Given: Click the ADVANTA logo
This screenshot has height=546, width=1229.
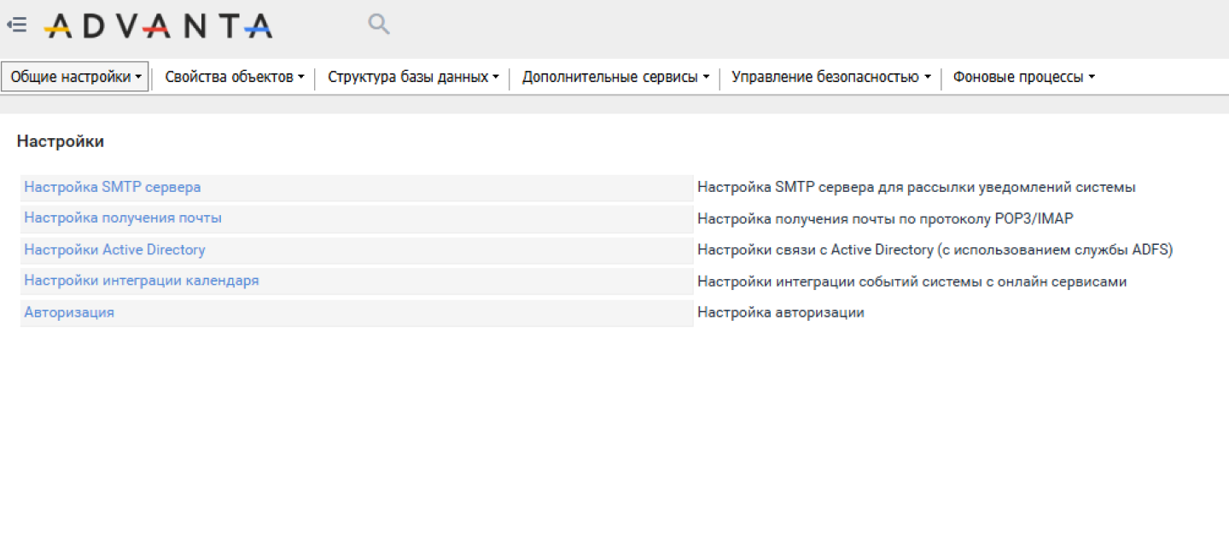Looking at the screenshot, I should tap(159, 26).
